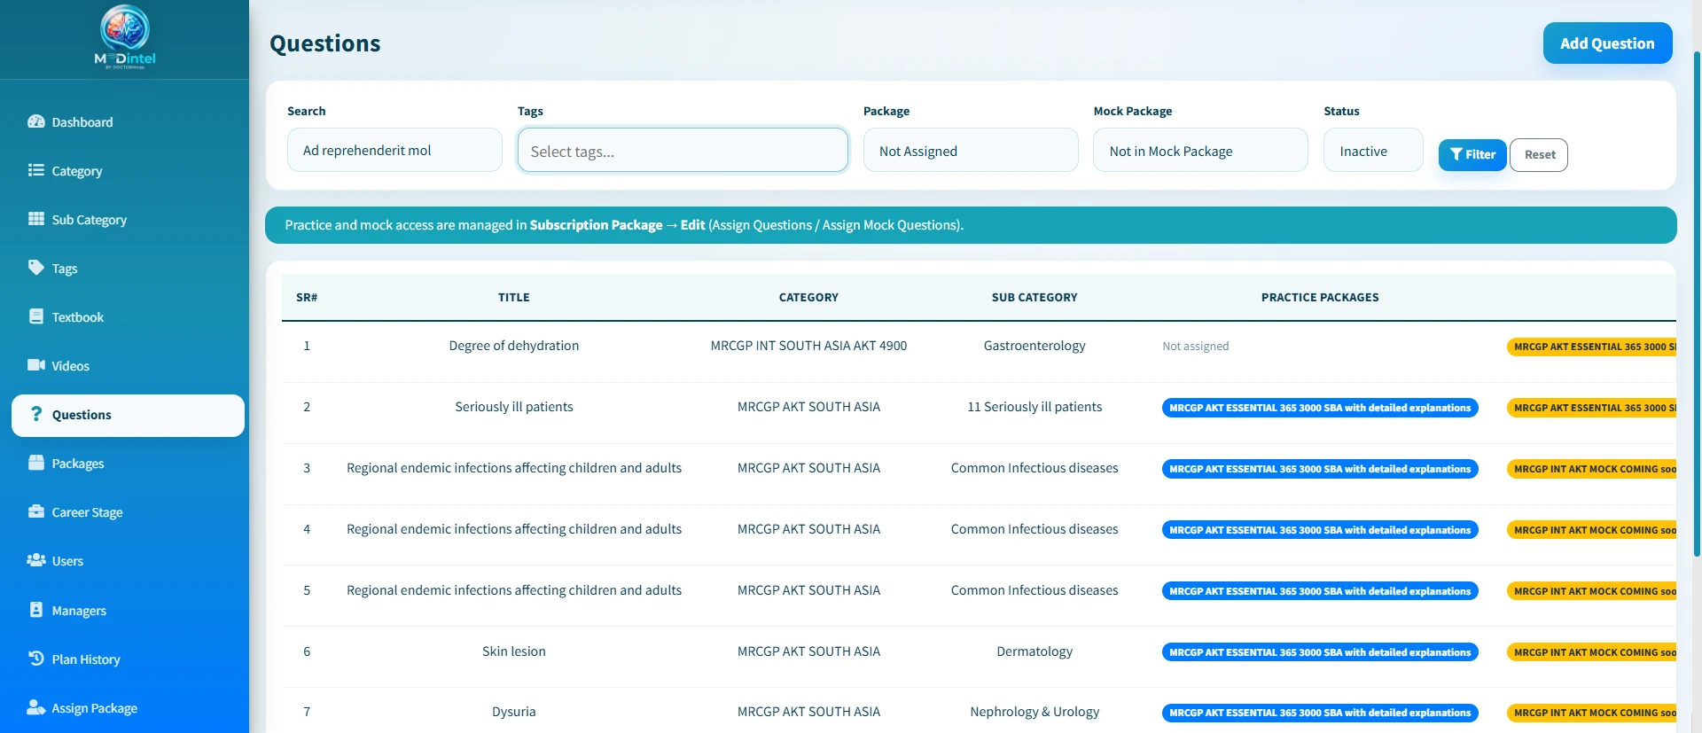The height and width of the screenshot is (733, 1702).
Task: Click the Gastroenterology sub category cell
Action: [1034, 346]
